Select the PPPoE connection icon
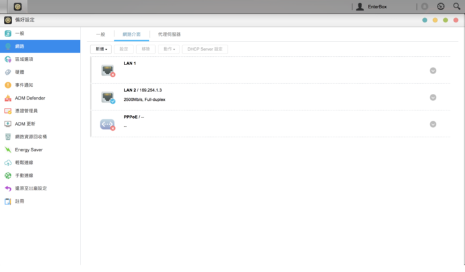 [x=108, y=124]
